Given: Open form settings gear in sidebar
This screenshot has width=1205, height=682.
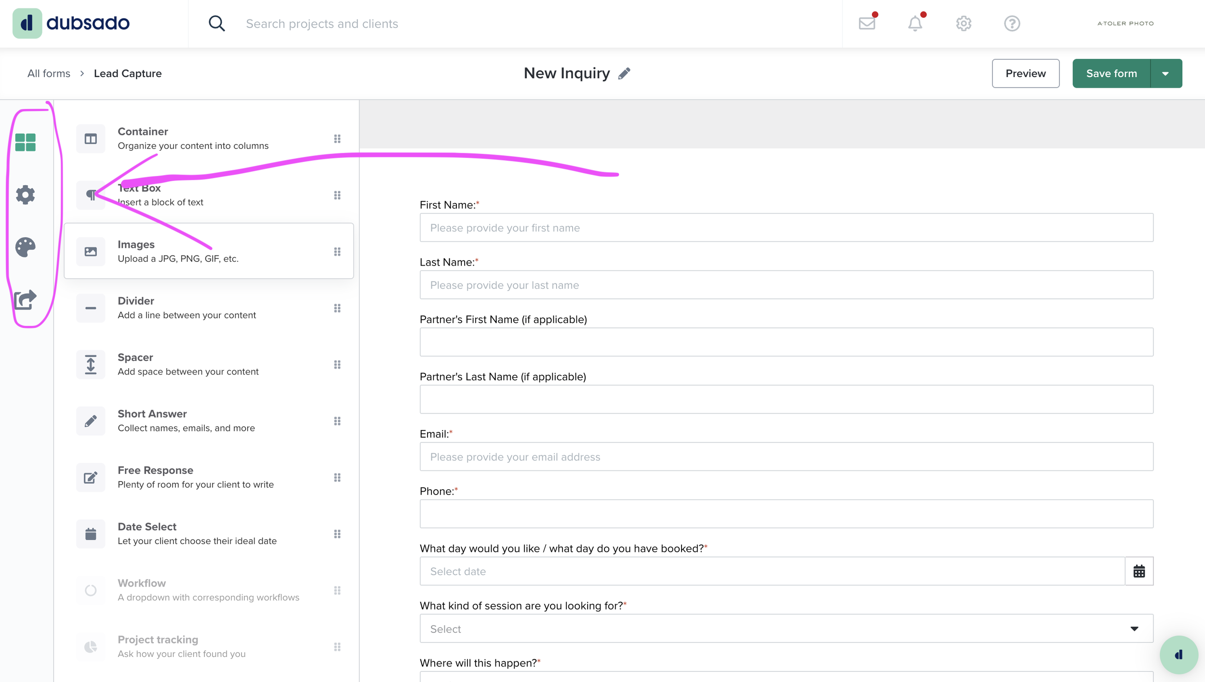Looking at the screenshot, I should pos(25,195).
